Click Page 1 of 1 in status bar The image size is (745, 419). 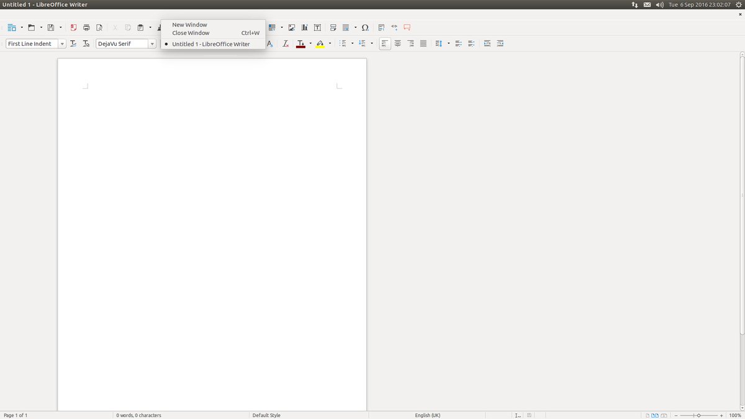tap(16, 415)
